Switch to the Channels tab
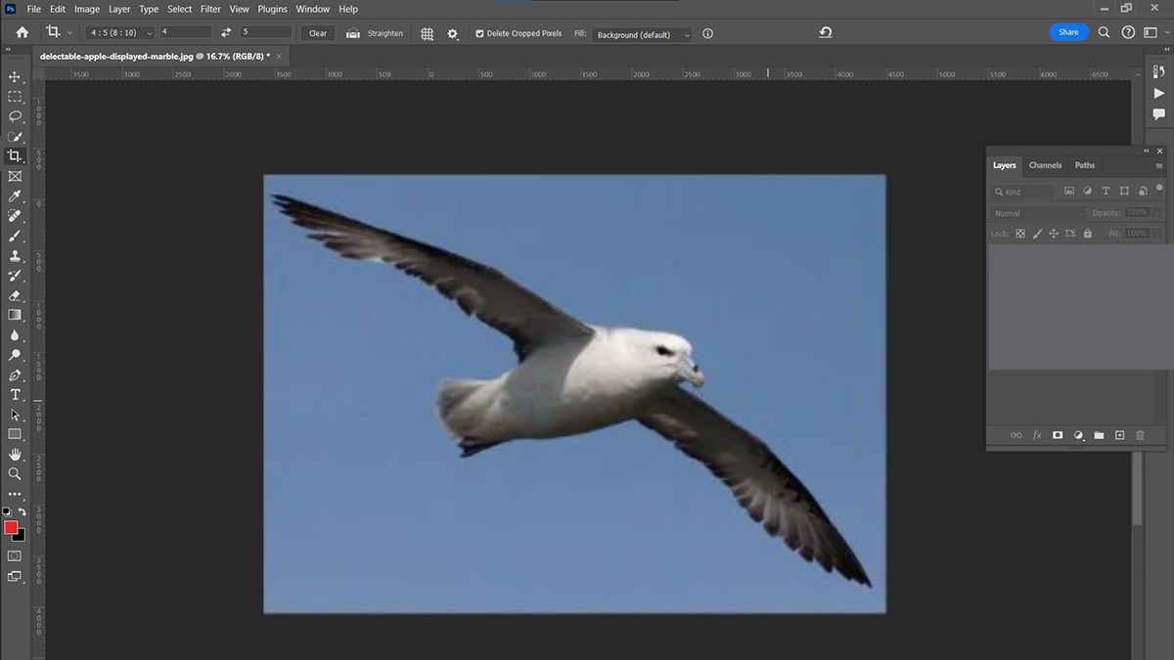 pos(1045,165)
